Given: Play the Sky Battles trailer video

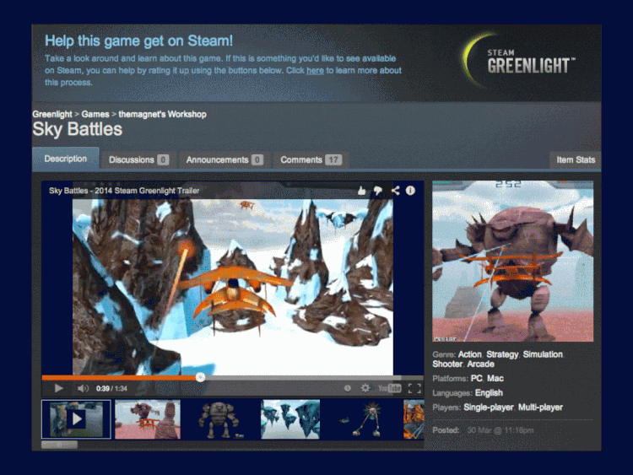Looking at the screenshot, I should [58, 388].
